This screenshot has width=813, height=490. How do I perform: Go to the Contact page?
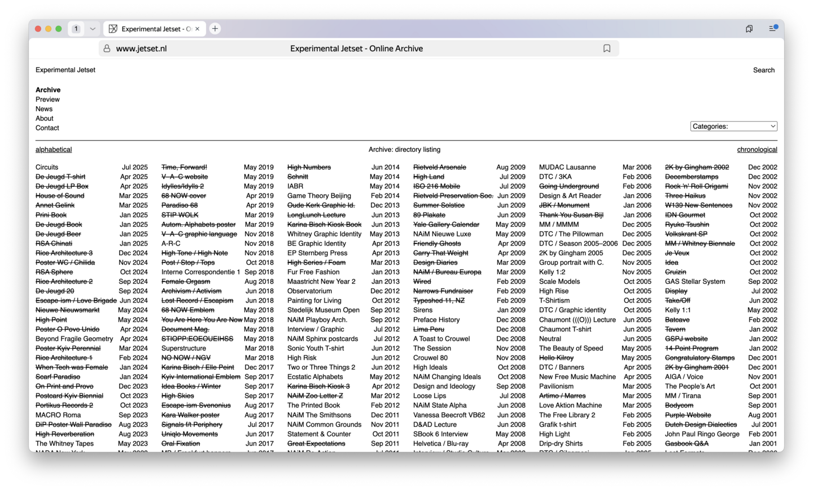pos(47,128)
